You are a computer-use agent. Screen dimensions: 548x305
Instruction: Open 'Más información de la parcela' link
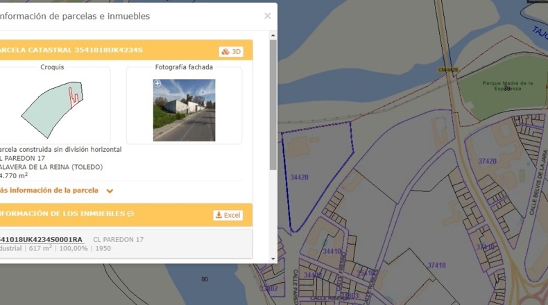(x=49, y=191)
